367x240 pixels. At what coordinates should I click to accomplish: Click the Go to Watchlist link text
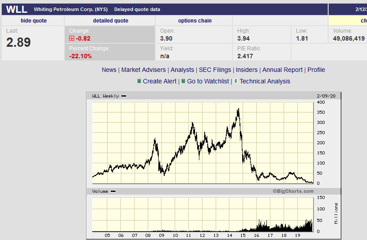(208, 81)
